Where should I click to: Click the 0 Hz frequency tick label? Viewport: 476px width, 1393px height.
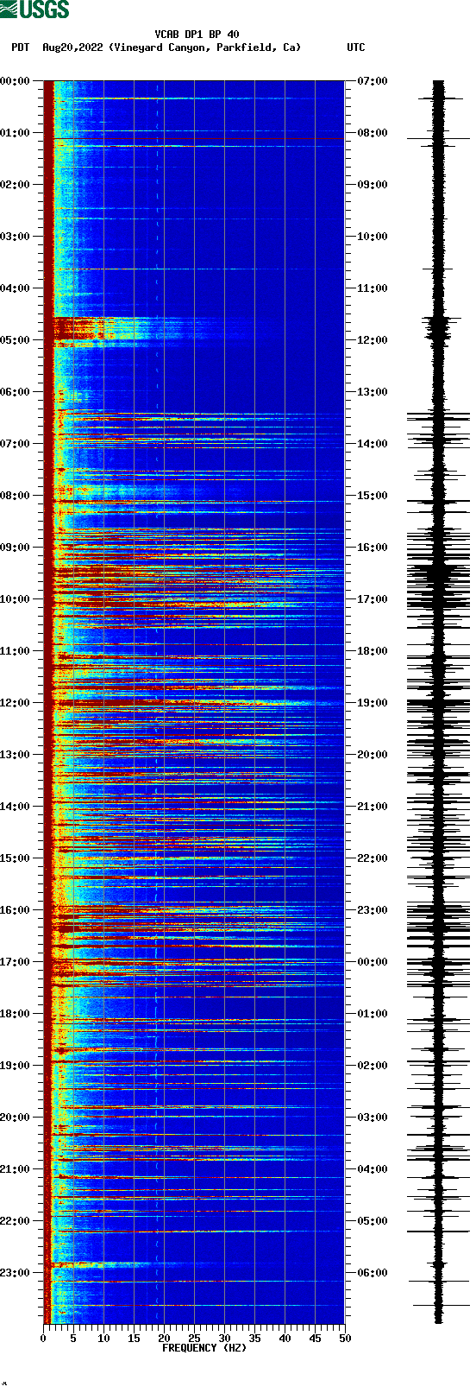coord(43,1339)
